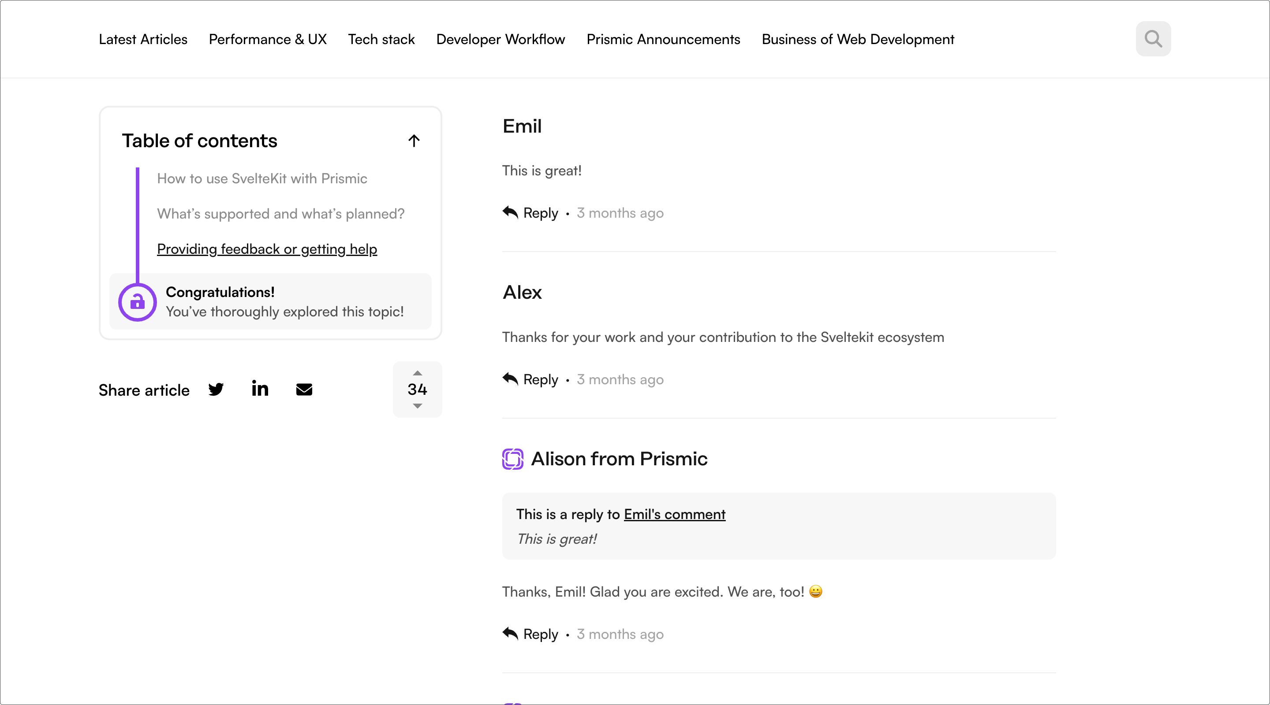
Task: Share article on Twitter
Action: [x=216, y=389]
